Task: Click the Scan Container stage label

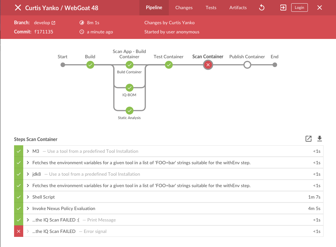Action: point(208,57)
